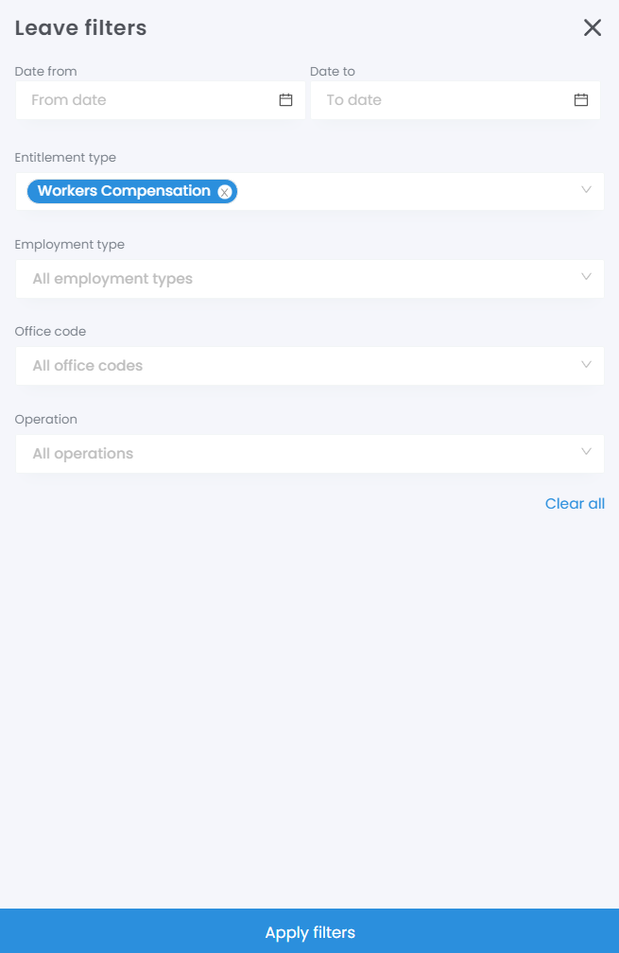Click the Clear all link
The width and height of the screenshot is (619, 953).
click(x=575, y=504)
